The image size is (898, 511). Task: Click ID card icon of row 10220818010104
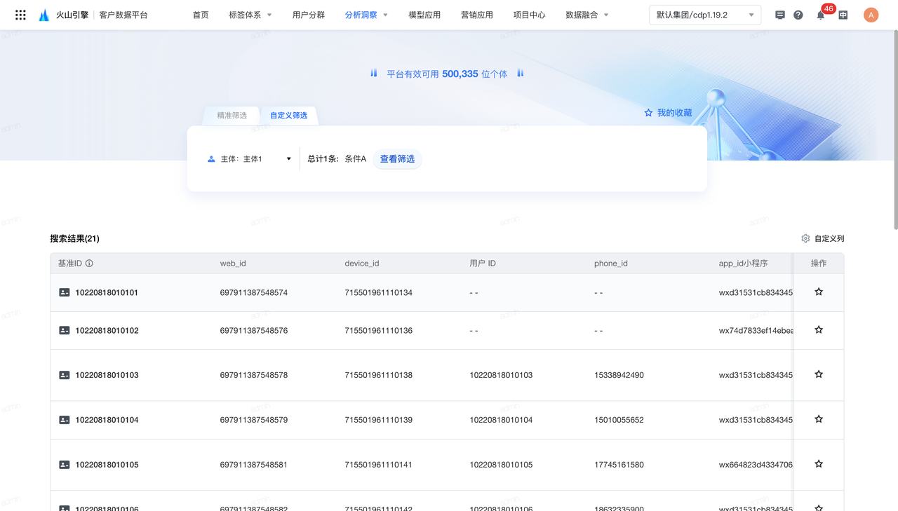click(65, 420)
